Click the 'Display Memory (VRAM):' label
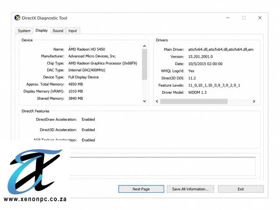Screen dimensions: 280x210 coord(44,91)
